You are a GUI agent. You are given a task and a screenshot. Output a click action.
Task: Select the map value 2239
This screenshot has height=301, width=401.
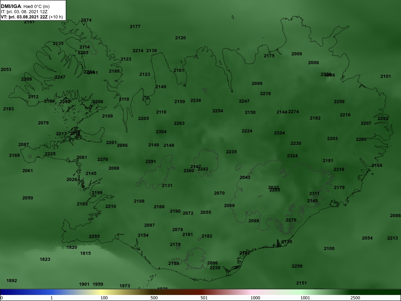[x=215, y=268]
